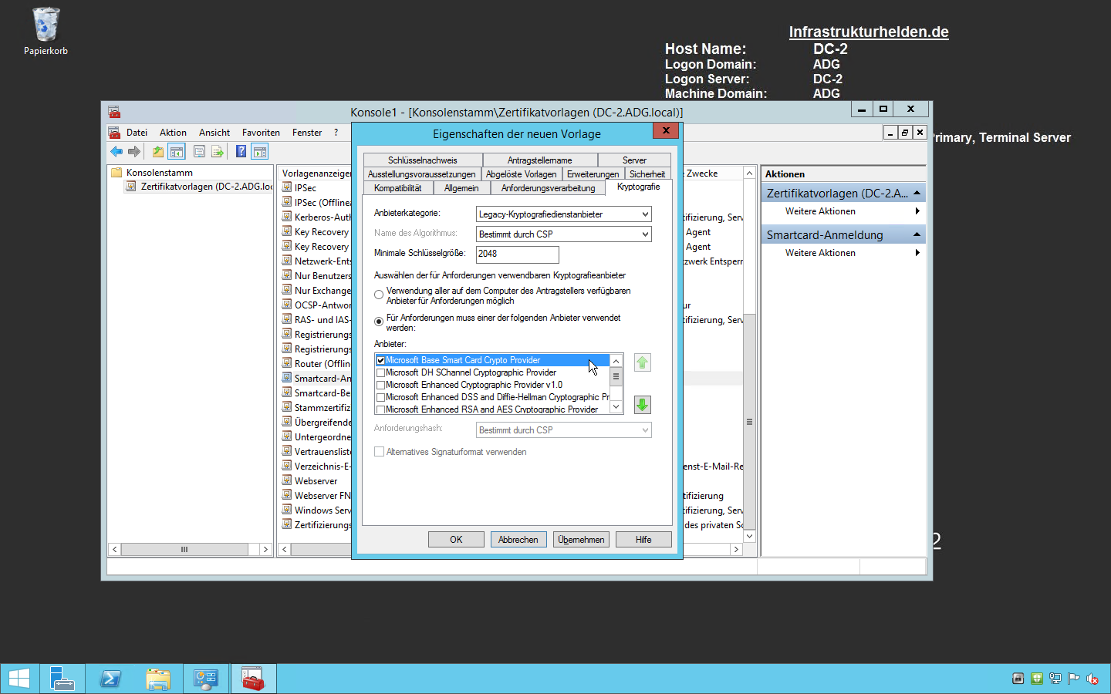The width and height of the screenshot is (1111, 694).
Task: Select the OCSP-Antwort template row
Action: (316, 305)
